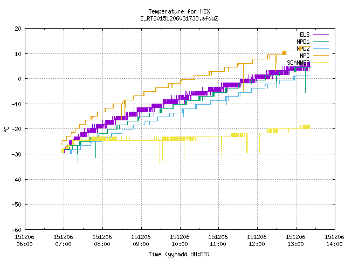345x259 pixels.
Task: Click the NPD1 legend label
Action: coord(303,42)
